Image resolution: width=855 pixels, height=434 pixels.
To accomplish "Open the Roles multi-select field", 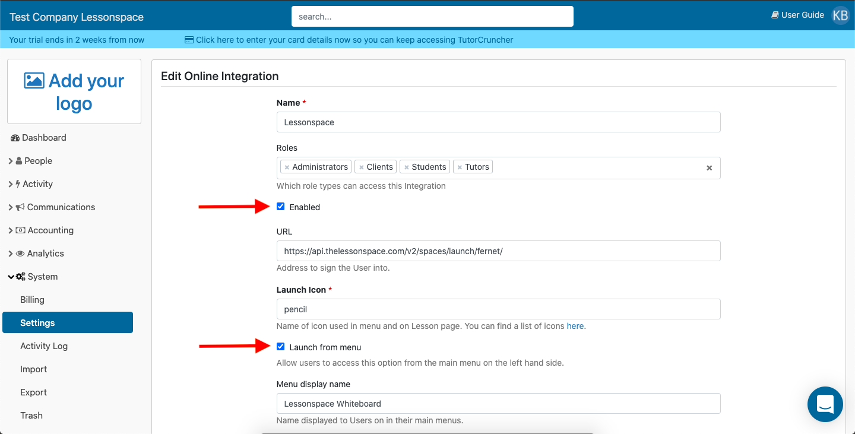I will tap(498, 168).
